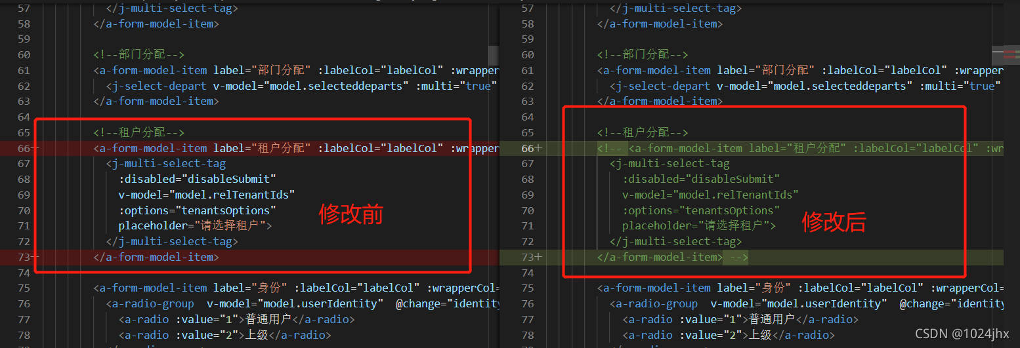Click the left pane vertical scrollbar thumb

[494, 56]
